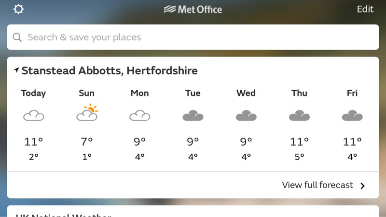Select Wednesday's overcast cloud icon
This screenshot has width=386, height=217.
[246, 116]
